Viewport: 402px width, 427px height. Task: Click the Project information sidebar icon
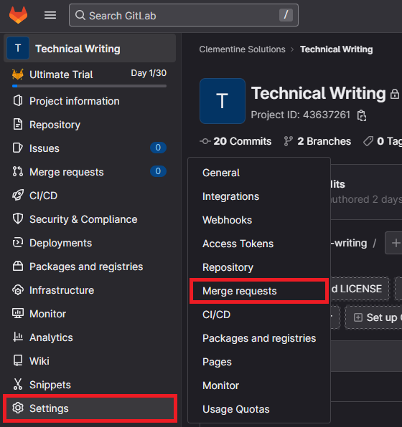[18, 101]
